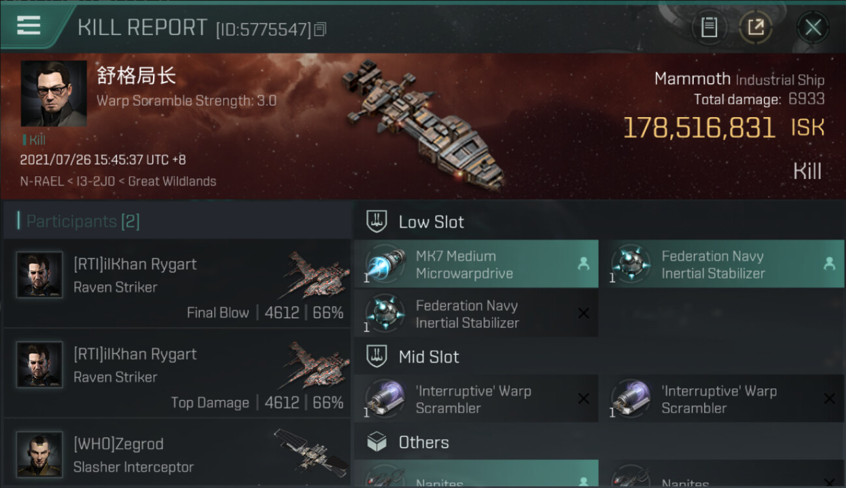The width and height of the screenshot is (846, 488).
Task: Click the Others section header
Action: click(423, 442)
